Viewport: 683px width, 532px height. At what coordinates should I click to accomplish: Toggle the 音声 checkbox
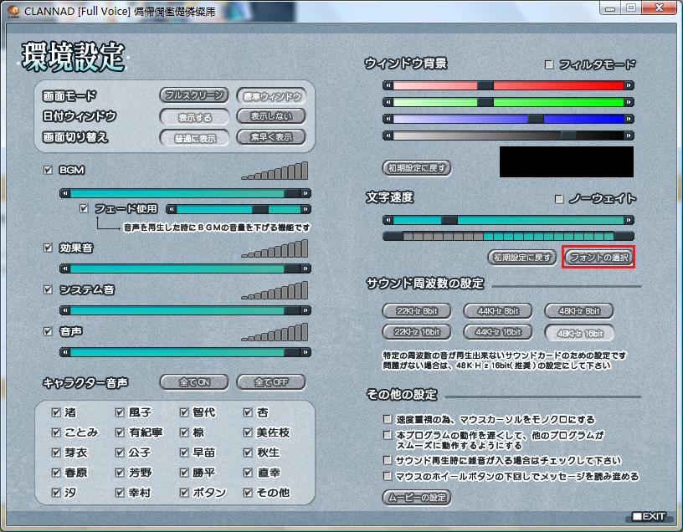click(48, 331)
